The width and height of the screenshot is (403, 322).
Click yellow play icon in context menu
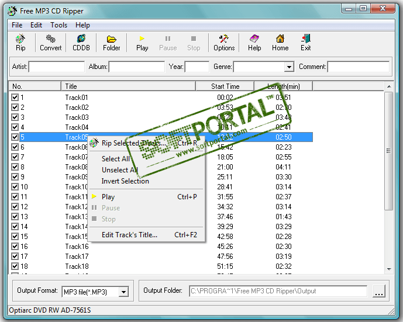point(94,196)
